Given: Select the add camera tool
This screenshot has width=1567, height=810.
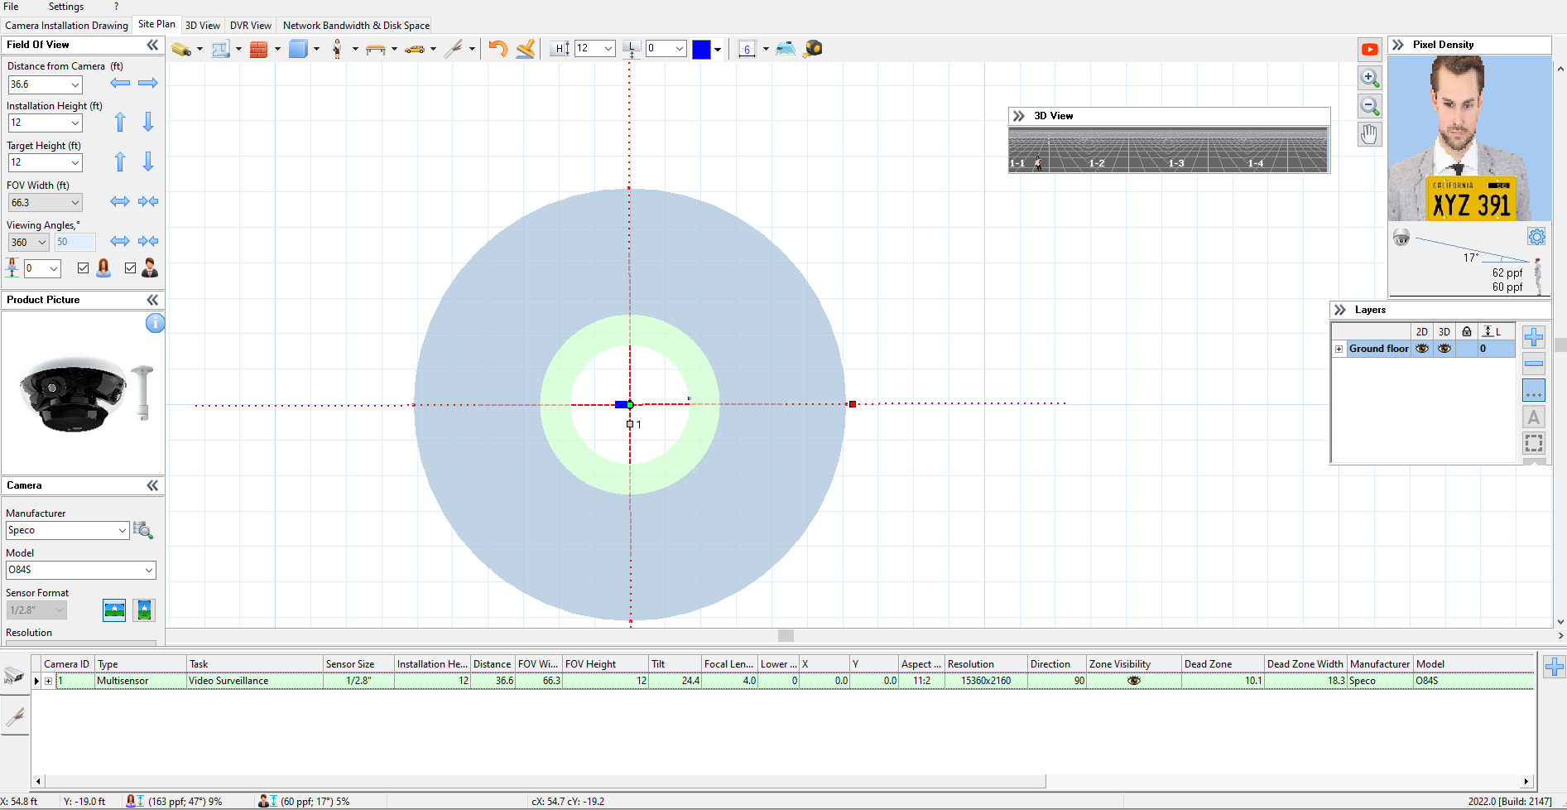Looking at the screenshot, I should point(181,50).
